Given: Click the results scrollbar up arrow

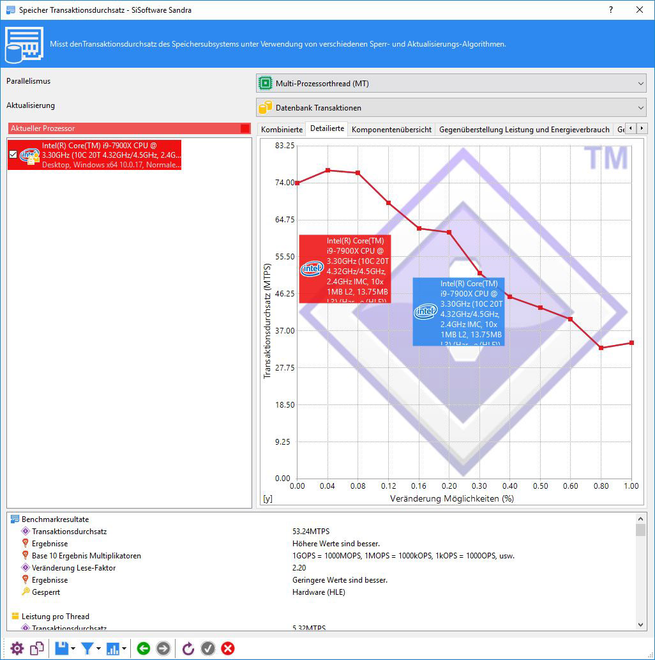Looking at the screenshot, I should pos(641,519).
